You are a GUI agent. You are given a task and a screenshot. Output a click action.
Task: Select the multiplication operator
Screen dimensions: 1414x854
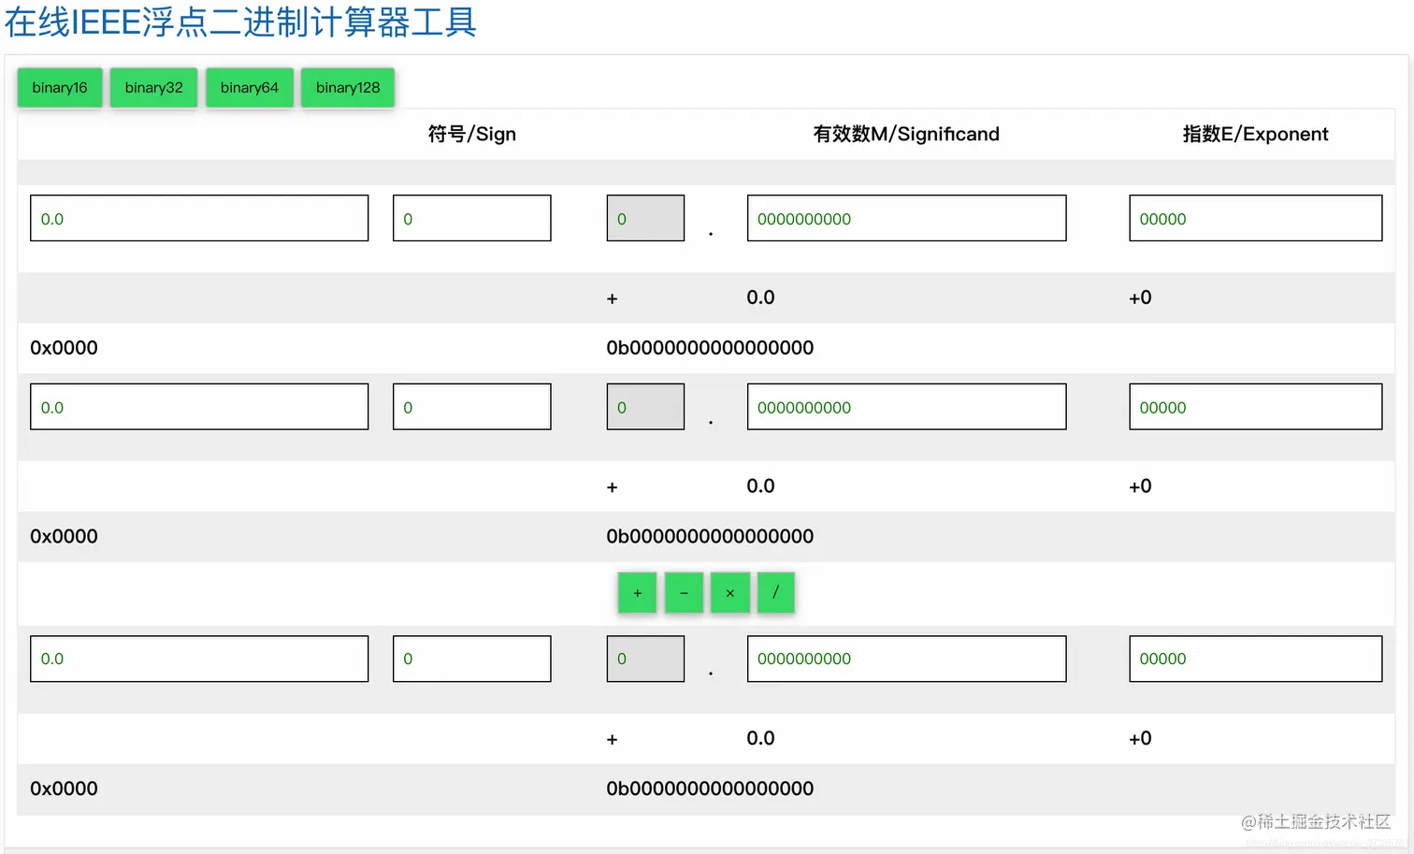click(730, 592)
